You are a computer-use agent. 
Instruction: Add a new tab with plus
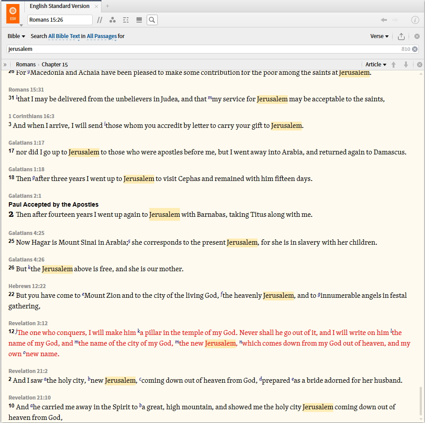107,6
